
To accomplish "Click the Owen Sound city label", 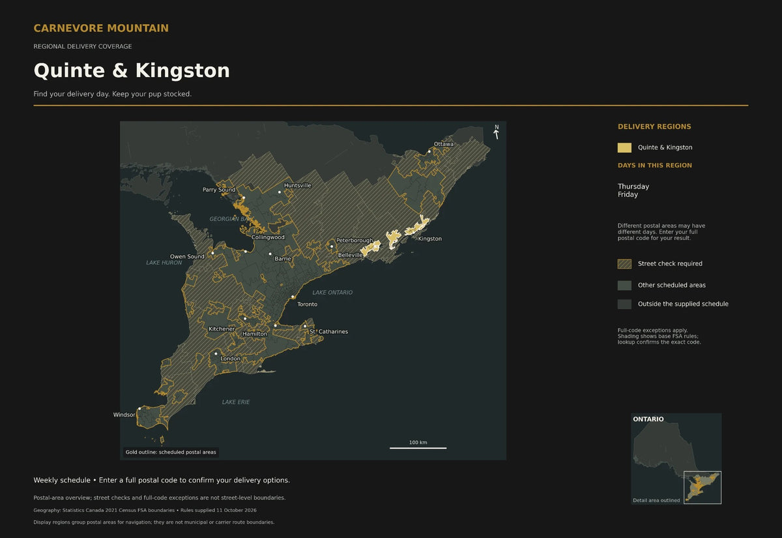I will coord(187,256).
